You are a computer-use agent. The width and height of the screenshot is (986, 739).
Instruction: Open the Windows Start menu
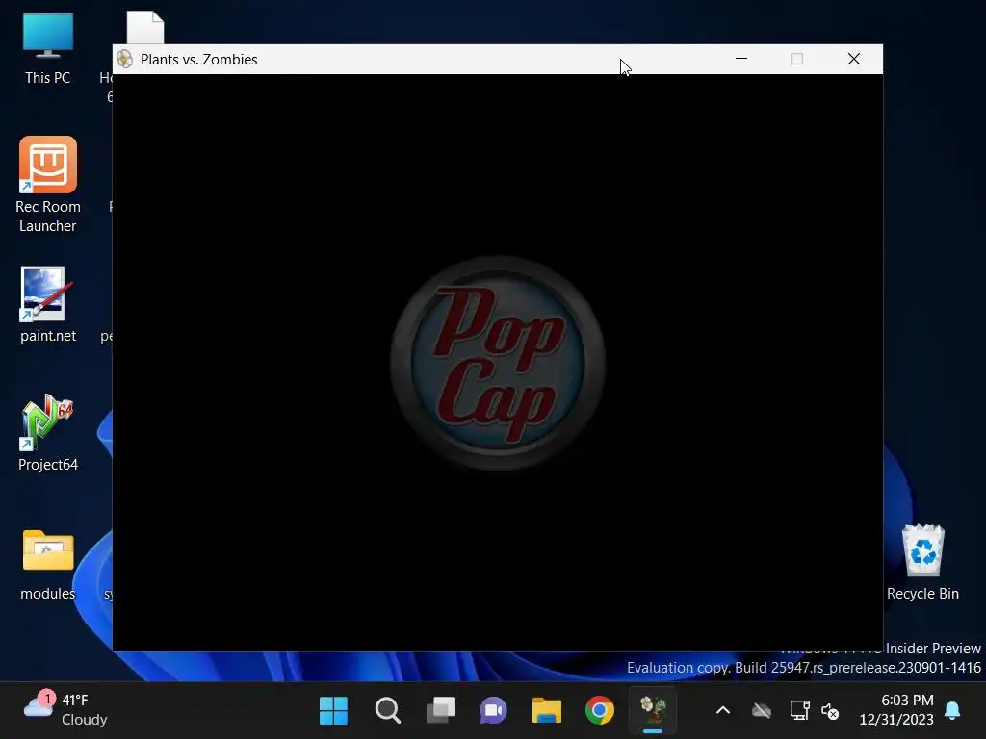point(333,711)
